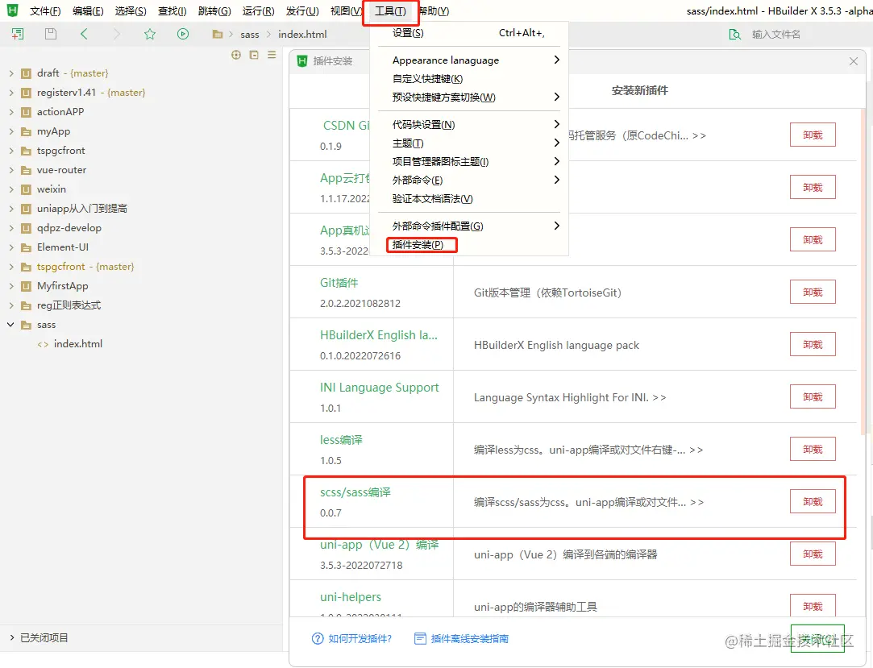Click the HBuilder X logo icon
Viewport: 873px width, 668px height.
click(12, 10)
